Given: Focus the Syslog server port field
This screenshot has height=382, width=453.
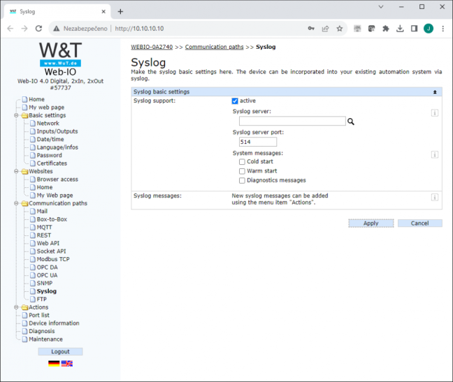Looking at the screenshot, I should click(x=258, y=142).
